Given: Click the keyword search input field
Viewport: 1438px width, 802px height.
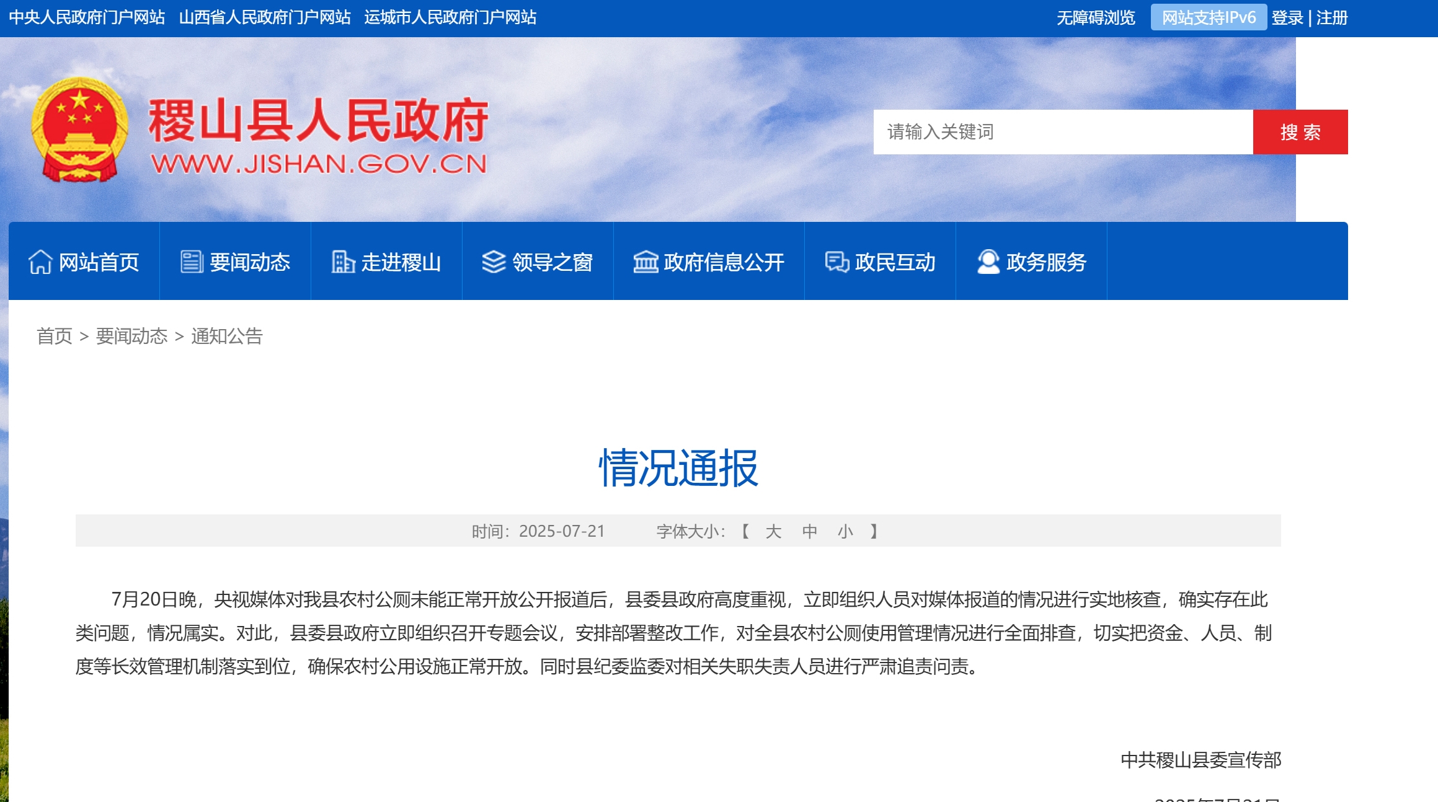Looking at the screenshot, I should tap(1062, 132).
